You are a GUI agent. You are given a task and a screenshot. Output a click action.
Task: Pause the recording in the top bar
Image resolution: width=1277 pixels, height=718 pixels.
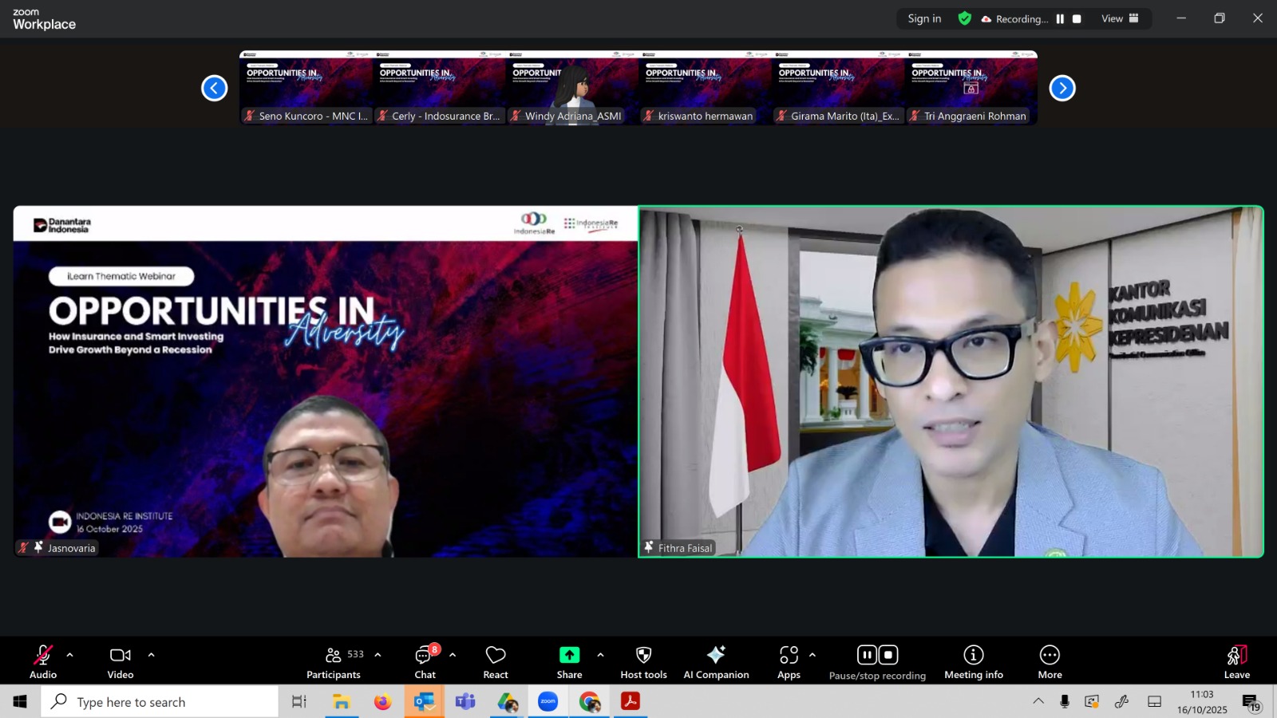1060,19
